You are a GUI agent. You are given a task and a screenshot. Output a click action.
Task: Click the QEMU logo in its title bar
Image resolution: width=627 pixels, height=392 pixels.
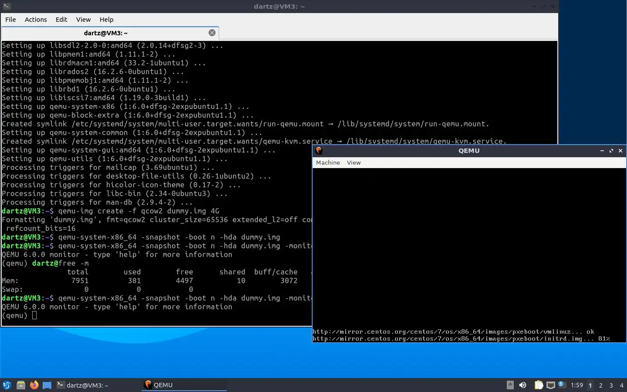click(x=319, y=151)
